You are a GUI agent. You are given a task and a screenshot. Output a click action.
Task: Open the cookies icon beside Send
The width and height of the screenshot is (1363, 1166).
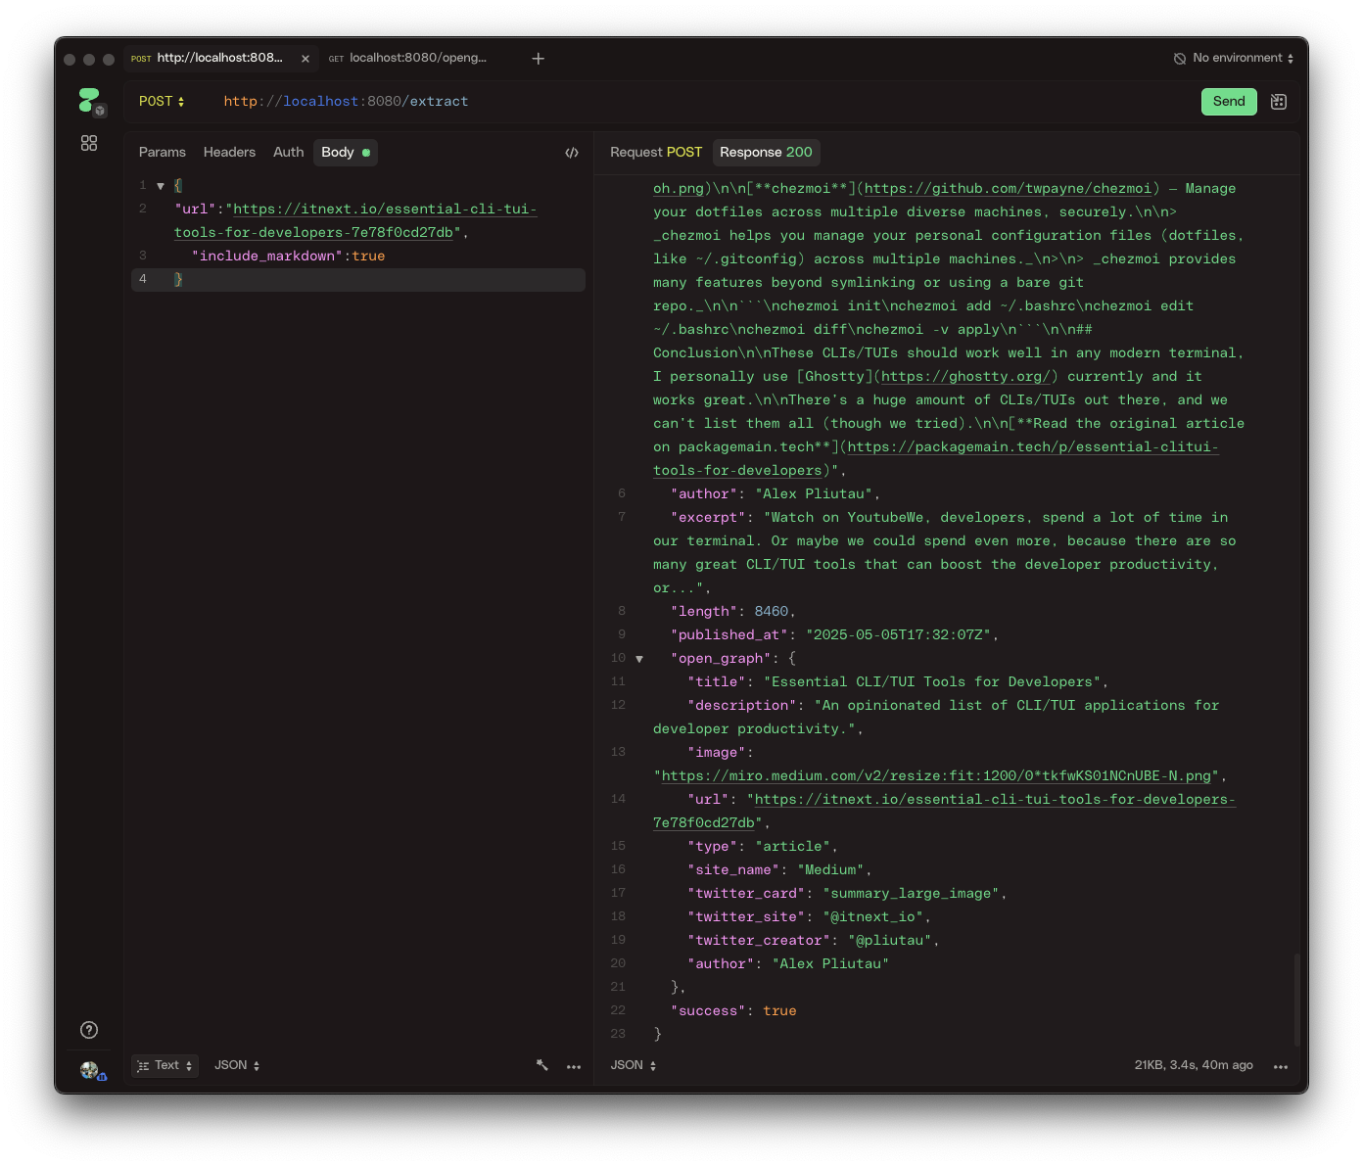1279,102
